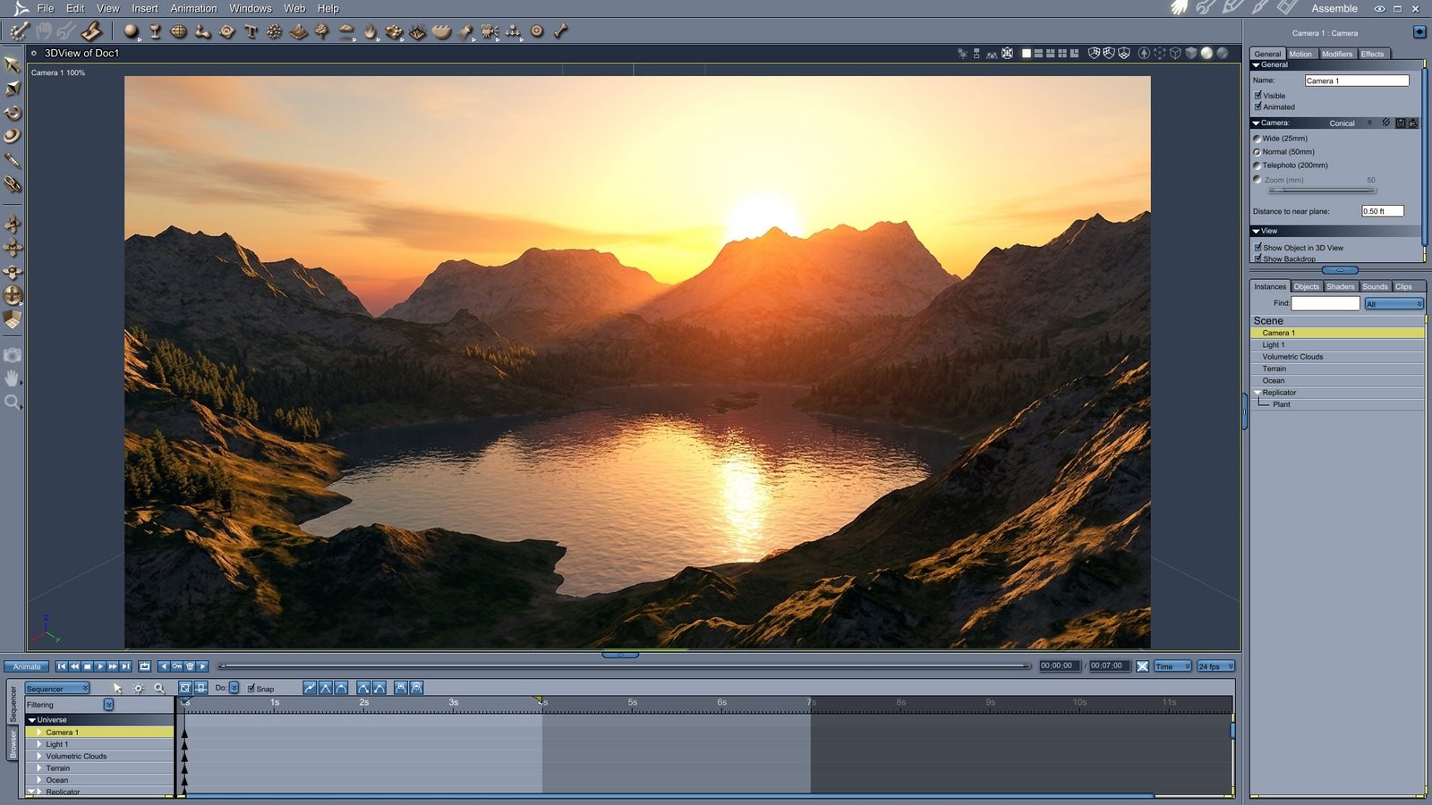Open the All filter dropdown next to Find
This screenshot has width=1432, height=805.
tap(1394, 304)
